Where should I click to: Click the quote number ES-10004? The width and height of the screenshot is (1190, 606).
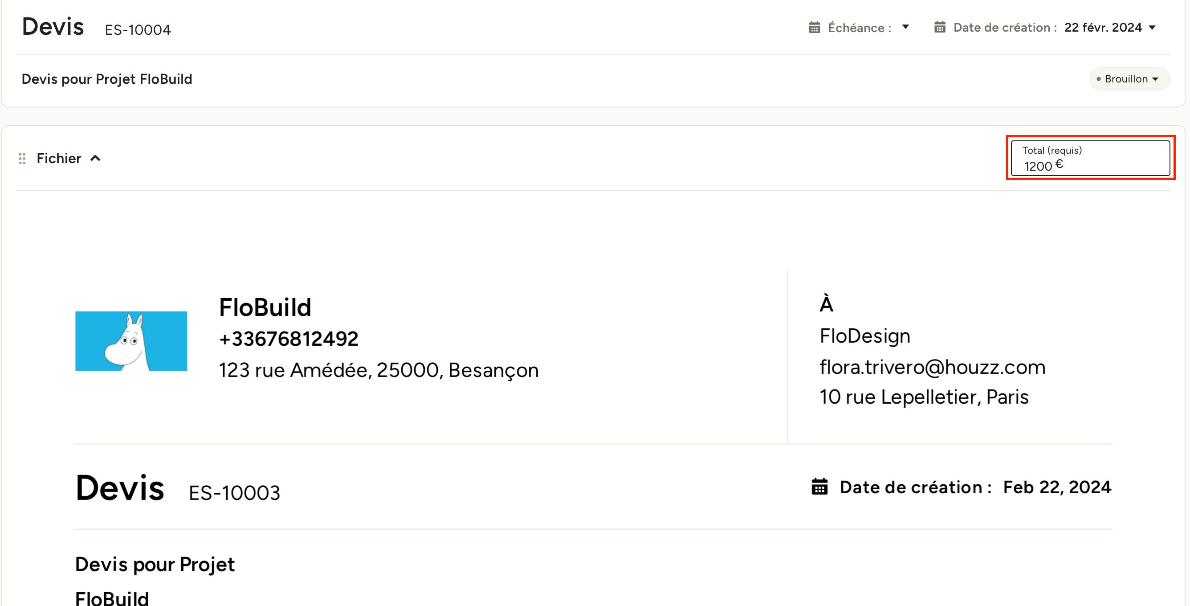point(138,29)
